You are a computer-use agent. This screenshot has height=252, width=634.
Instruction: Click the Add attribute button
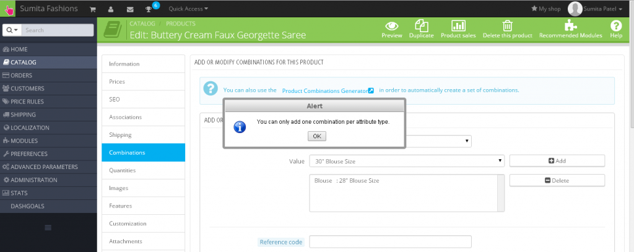[x=557, y=161]
